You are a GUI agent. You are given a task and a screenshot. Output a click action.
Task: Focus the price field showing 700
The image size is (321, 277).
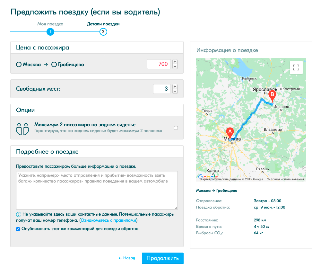tap(159, 64)
